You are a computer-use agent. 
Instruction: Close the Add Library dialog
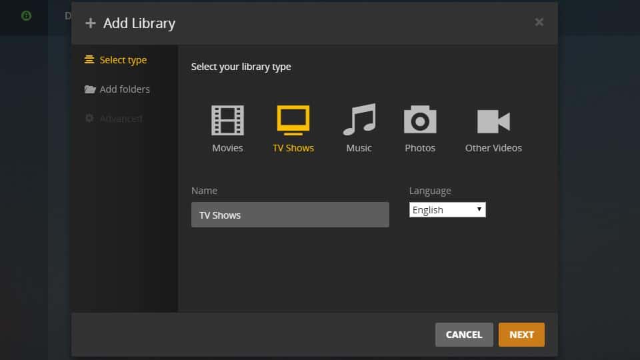tap(539, 22)
